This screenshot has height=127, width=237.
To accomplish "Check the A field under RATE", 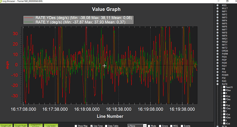I will (224, 120).
